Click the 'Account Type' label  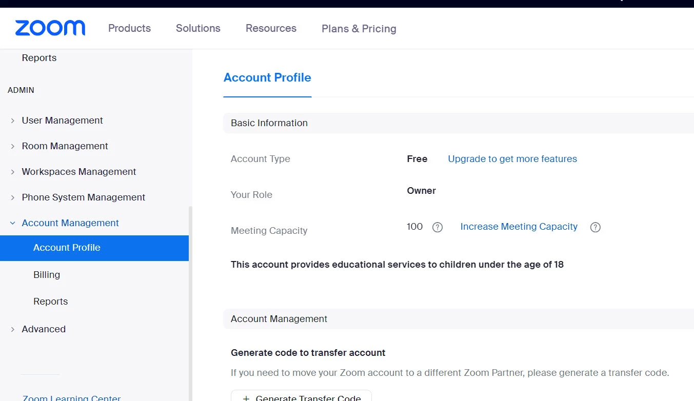point(261,159)
